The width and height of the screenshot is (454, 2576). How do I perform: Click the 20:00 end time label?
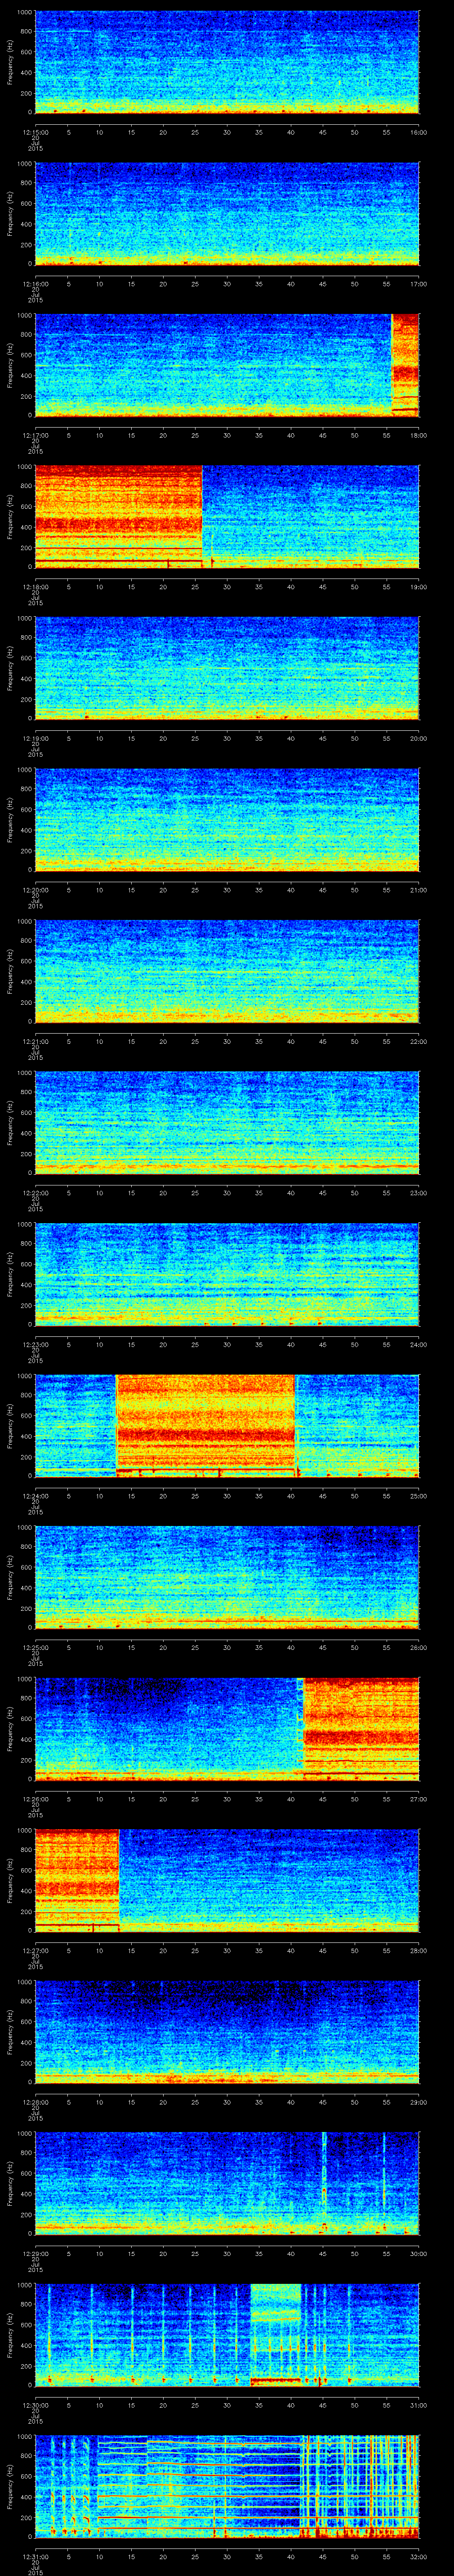pos(419,738)
